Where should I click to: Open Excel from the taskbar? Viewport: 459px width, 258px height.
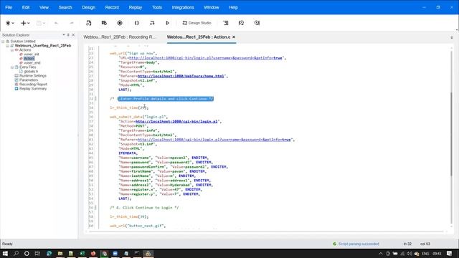[x=82, y=253]
